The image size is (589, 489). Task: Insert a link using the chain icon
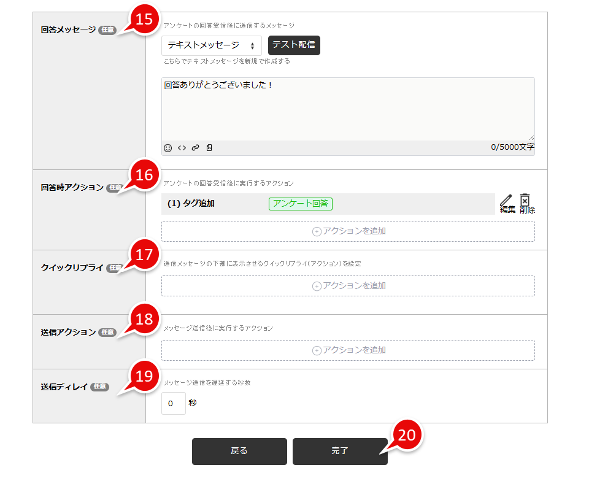click(x=195, y=148)
